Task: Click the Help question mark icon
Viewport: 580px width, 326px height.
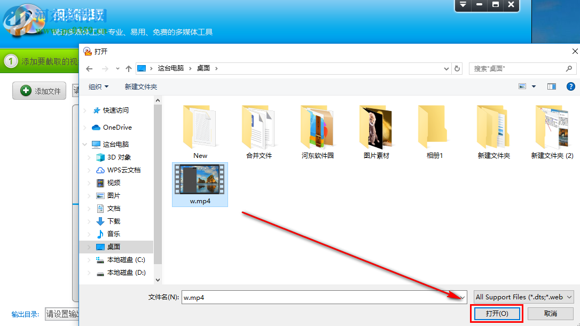Action: click(x=571, y=86)
